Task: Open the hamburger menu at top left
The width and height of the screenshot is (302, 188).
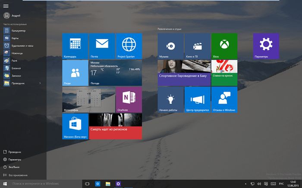Action: click(x=6, y=6)
